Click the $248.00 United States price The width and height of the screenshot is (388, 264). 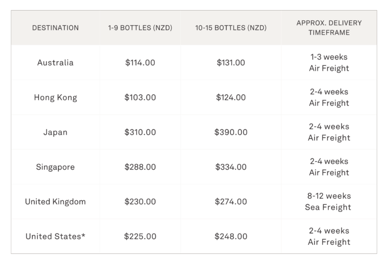point(231,236)
